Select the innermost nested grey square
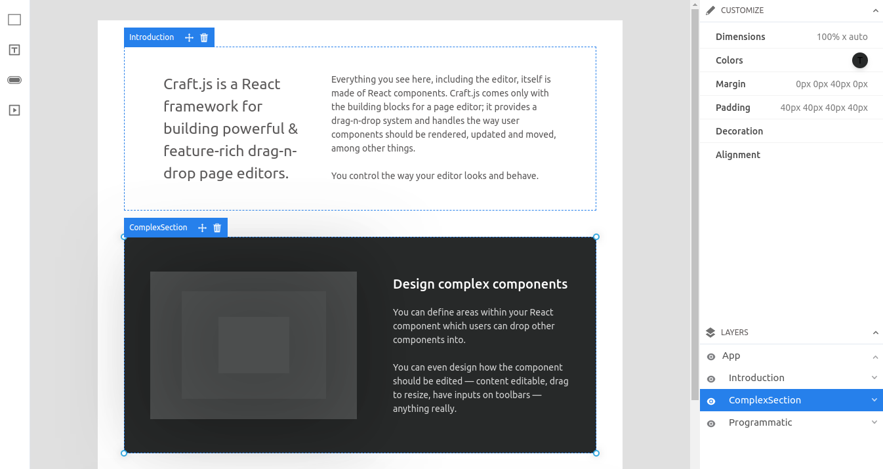The width and height of the screenshot is (883, 469). pyautogui.click(x=254, y=345)
